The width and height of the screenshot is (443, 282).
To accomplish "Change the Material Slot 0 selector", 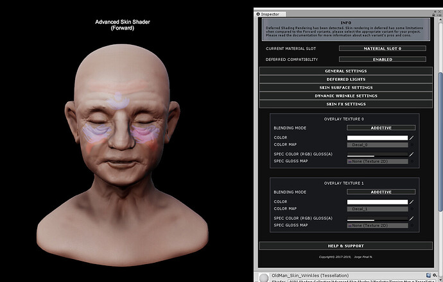I will (383, 49).
